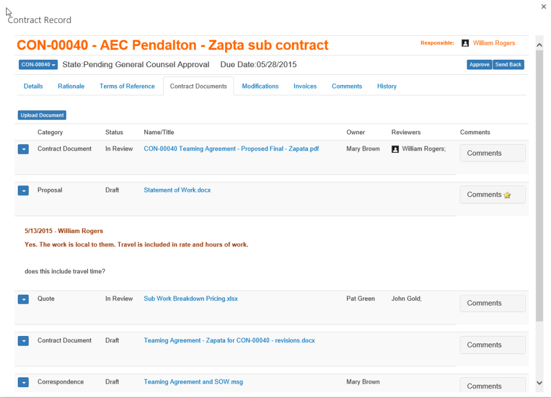Open the action menu on the Quote row
Image resolution: width=551 pixels, height=398 pixels.
[x=23, y=299]
